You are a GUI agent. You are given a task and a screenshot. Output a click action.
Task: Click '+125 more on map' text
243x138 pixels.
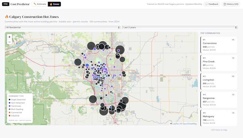click(x=219, y=130)
